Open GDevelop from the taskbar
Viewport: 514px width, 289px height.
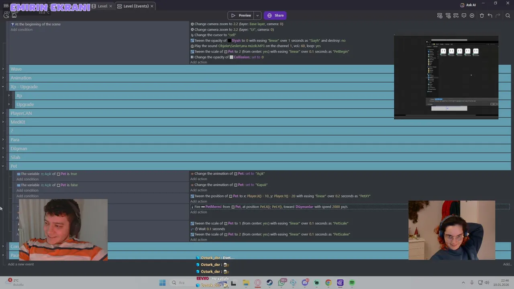pyautogui.click(x=340, y=283)
